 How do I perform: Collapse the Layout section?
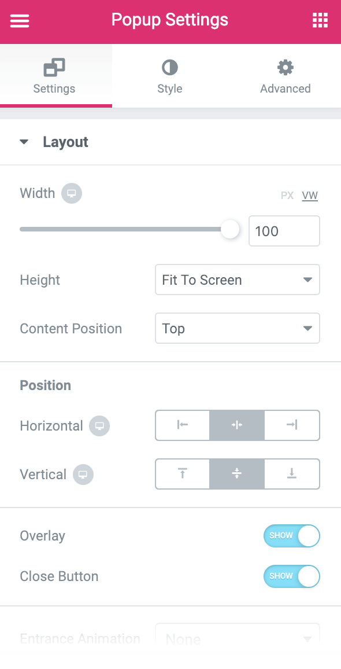point(24,141)
